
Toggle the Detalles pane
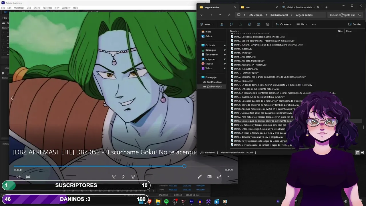(355, 24)
